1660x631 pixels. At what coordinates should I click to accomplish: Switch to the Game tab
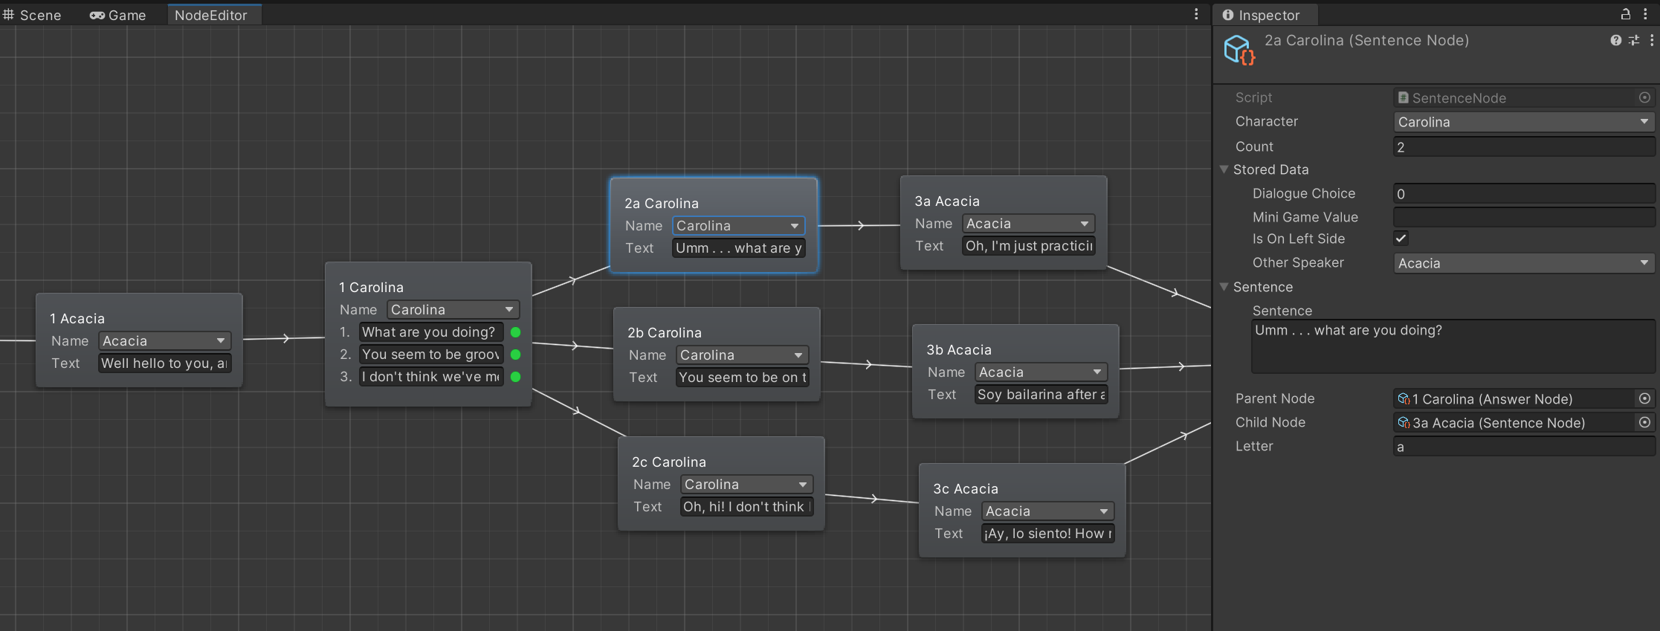(118, 15)
